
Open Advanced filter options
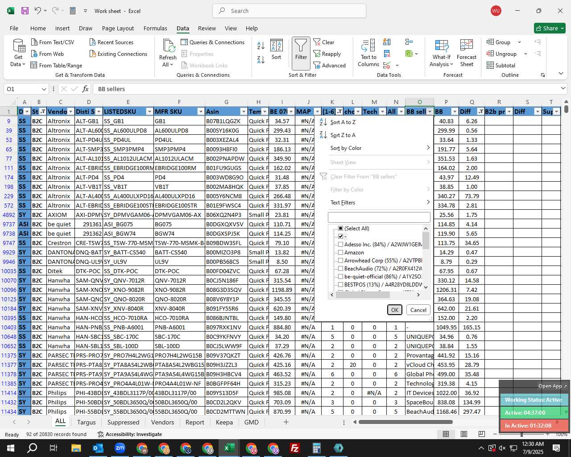[330, 66]
